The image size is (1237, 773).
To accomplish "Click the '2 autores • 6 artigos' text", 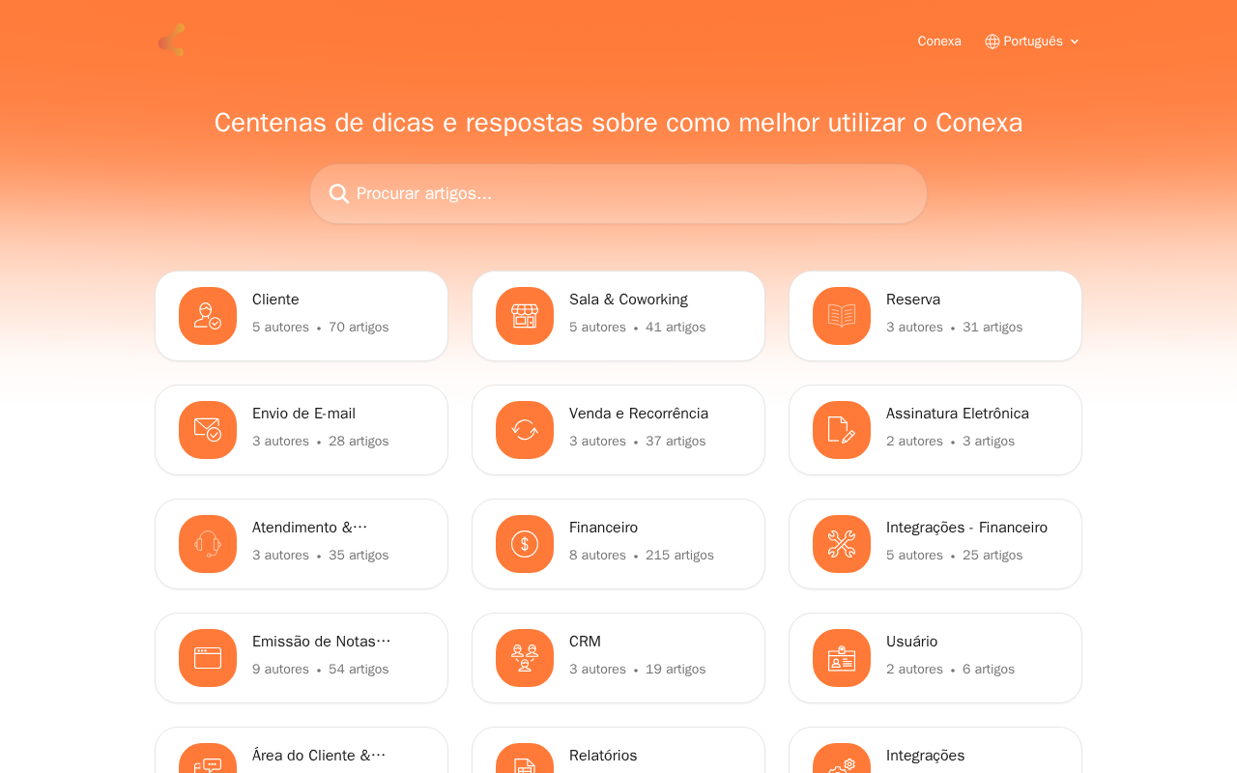I will (950, 670).
